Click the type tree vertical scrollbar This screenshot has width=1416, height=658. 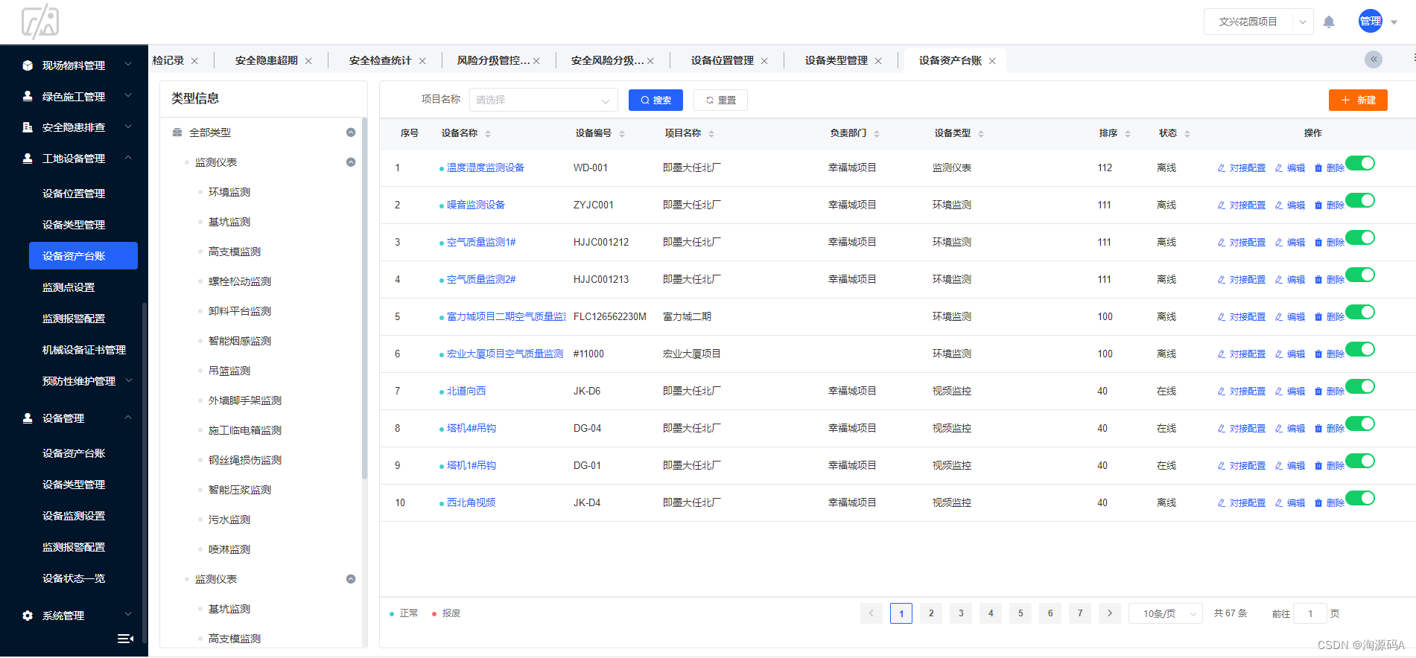[364, 298]
